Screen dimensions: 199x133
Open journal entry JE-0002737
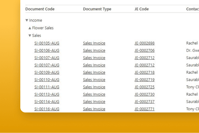click(x=145, y=101)
